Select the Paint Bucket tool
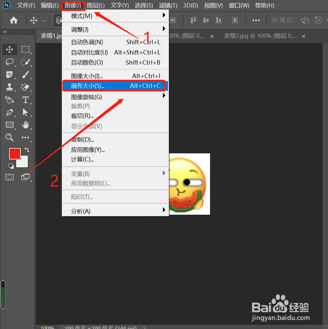Viewport: 328px width, 329px height. click(9, 100)
